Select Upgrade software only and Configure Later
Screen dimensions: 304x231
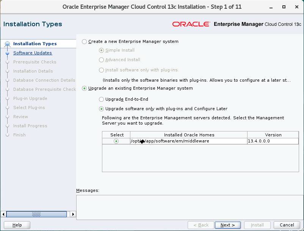pos(101,109)
